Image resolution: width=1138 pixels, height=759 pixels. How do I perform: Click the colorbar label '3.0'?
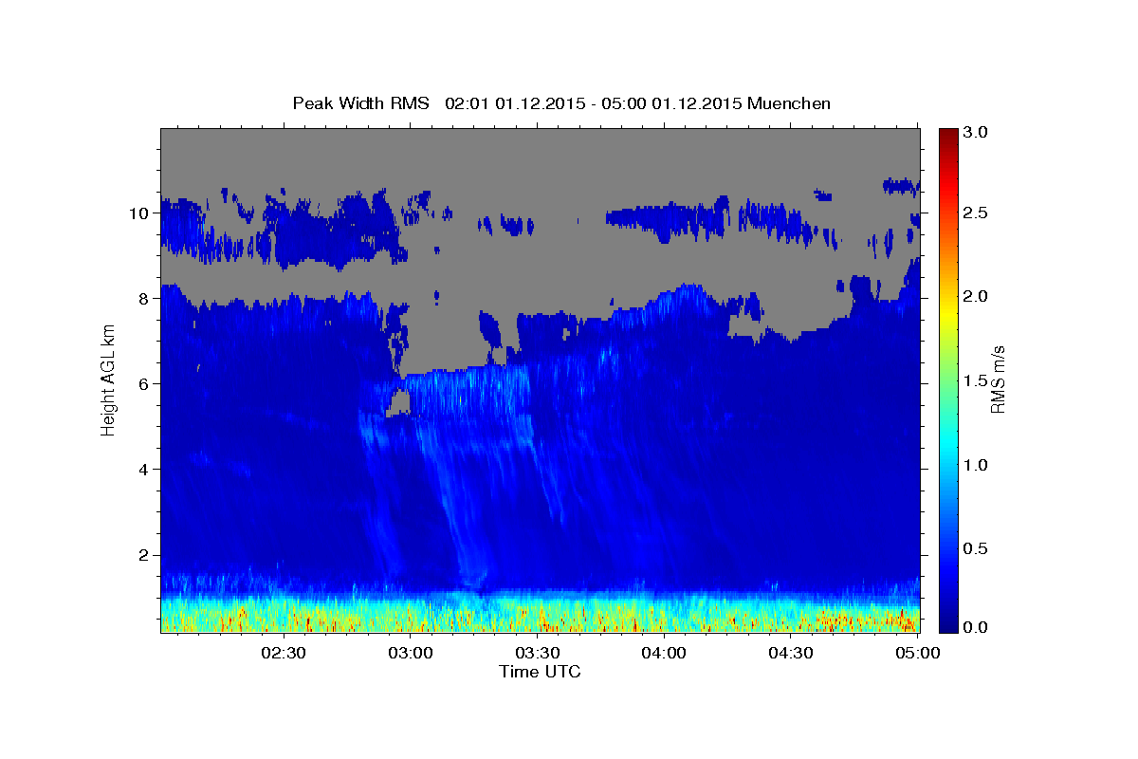[x=976, y=132]
